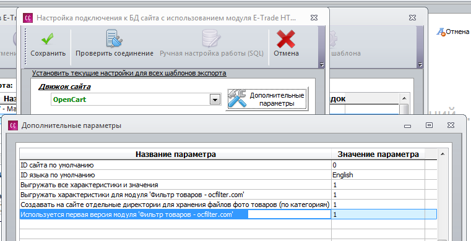Click value 0 for ID сайта
Image resolution: width=471 pixels, height=241 pixels.
pyautogui.click(x=378, y=165)
